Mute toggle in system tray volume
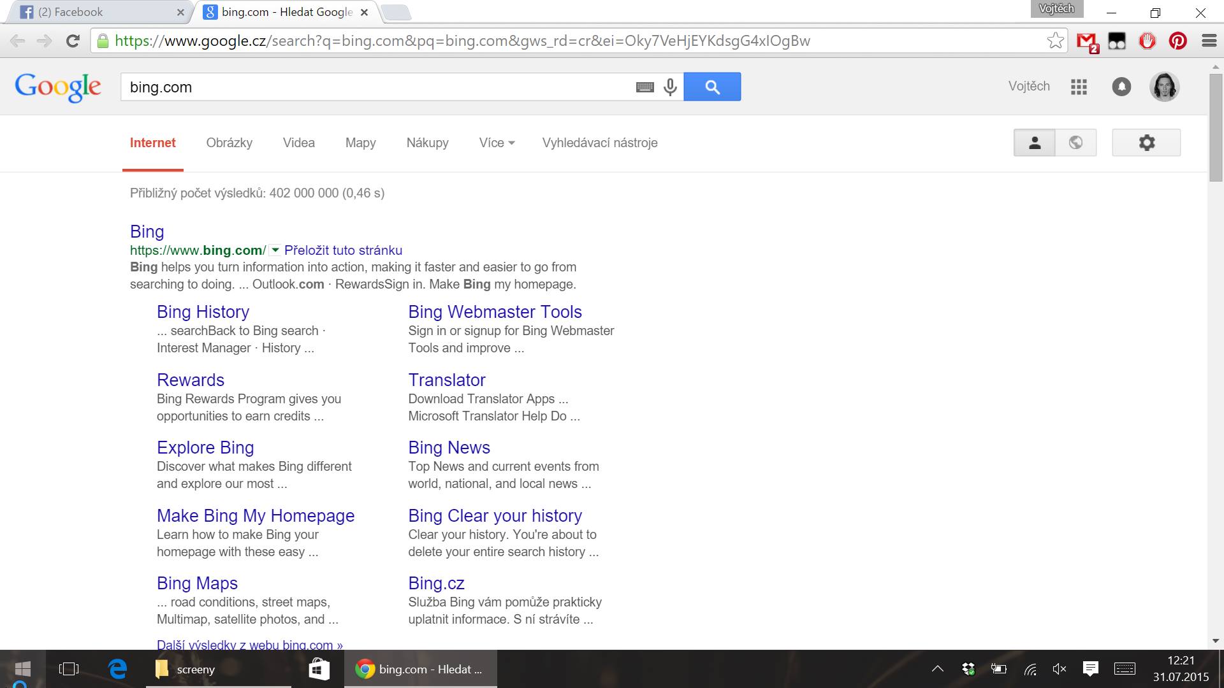Viewport: 1224px width, 688px height. (x=1060, y=669)
